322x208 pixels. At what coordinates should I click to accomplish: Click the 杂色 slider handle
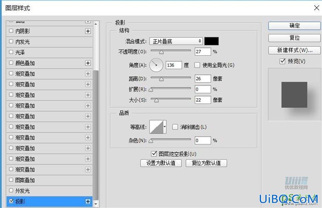151,141
